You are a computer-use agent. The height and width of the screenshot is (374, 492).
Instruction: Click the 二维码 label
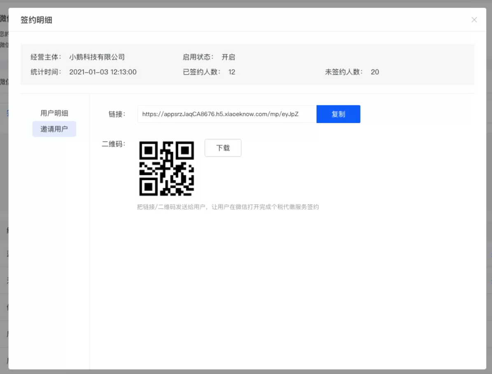click(113, 144)
